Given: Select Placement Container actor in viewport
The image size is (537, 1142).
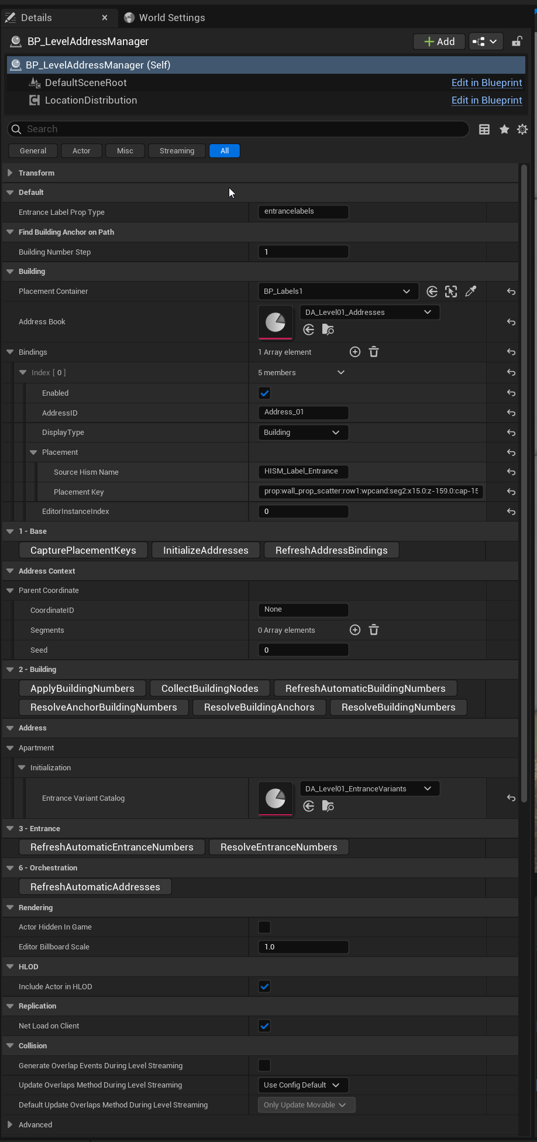Looking at the screenshot, I should pos(451,291).
